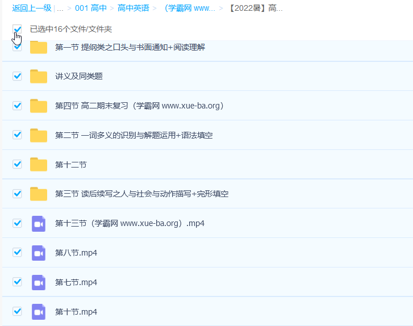413x326 pixels.
Task: Uncheck the checkbox for 第八节.mp4
Action: [x=17, y=252]
